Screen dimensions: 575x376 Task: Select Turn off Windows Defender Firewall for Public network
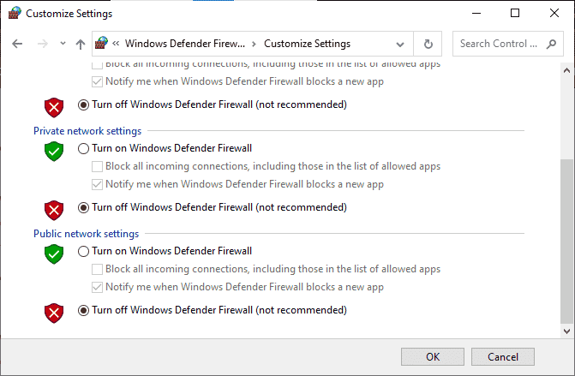tap(83, 310)
